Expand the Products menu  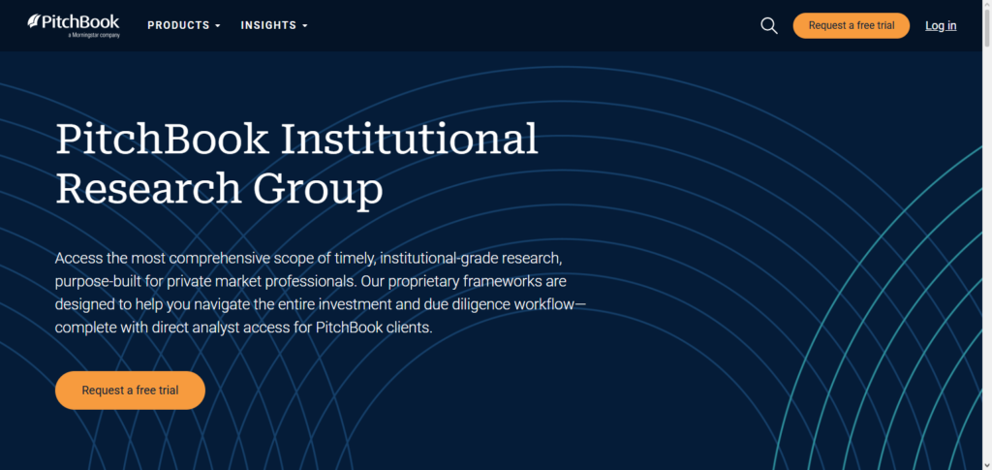[x=184, y=25]
